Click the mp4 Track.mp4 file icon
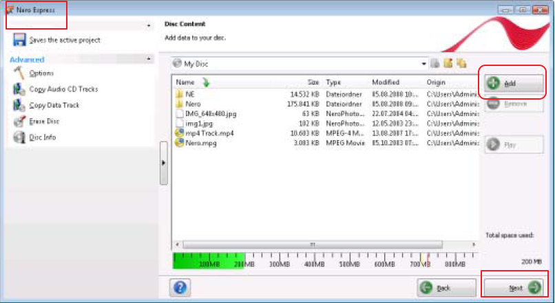This screenshot has height=303, width=555. [180, 133]
